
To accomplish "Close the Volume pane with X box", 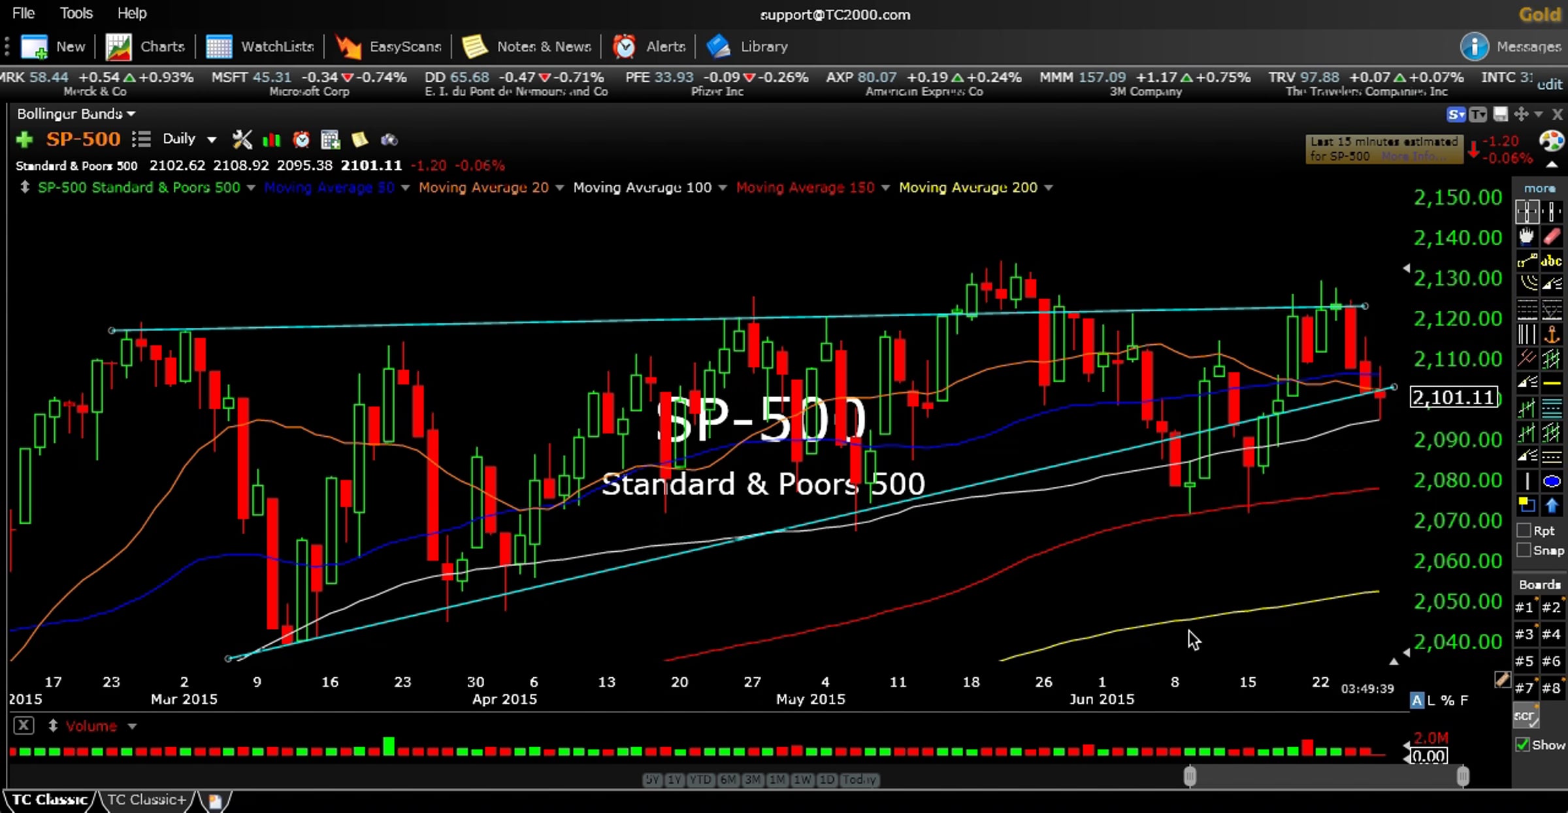I will (24, 725).
